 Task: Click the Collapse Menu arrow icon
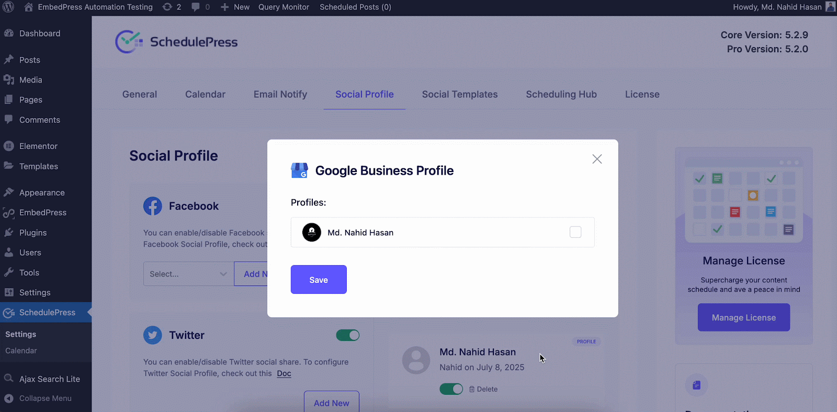click(x=9, y=398)
